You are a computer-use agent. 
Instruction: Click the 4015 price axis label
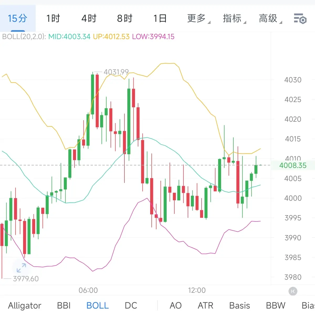[293, 139]
